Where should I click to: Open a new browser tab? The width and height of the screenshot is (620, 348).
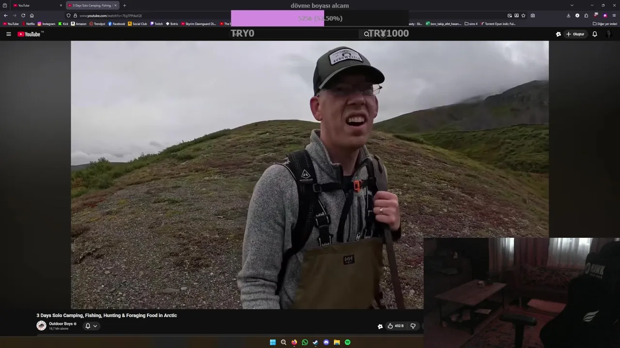[124, 5]
